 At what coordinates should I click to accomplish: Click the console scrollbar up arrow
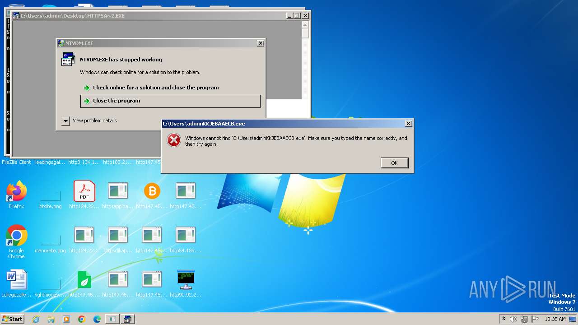pos(305,25)
